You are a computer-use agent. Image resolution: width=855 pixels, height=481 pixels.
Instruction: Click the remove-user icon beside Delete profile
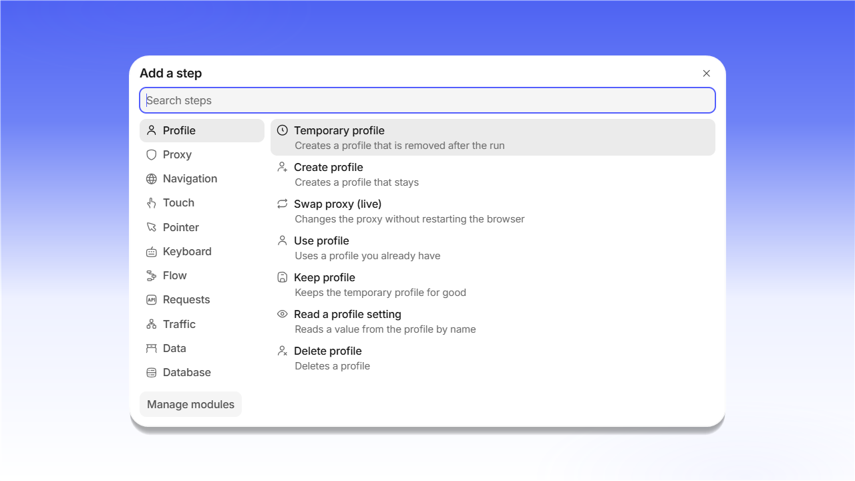282,351
